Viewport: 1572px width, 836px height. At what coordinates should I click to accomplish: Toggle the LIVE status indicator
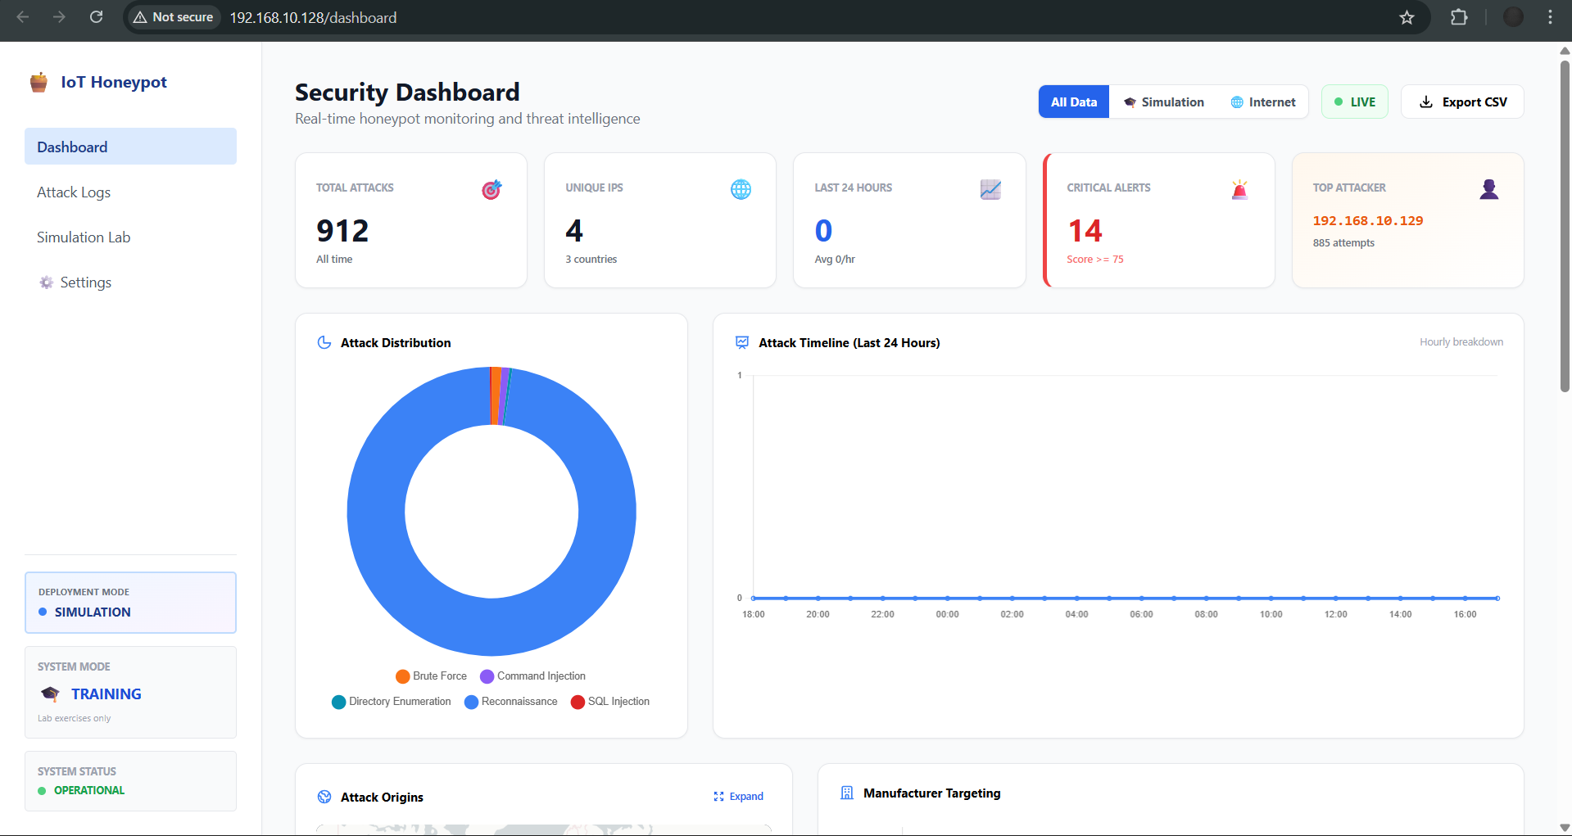coord(1354,102)
